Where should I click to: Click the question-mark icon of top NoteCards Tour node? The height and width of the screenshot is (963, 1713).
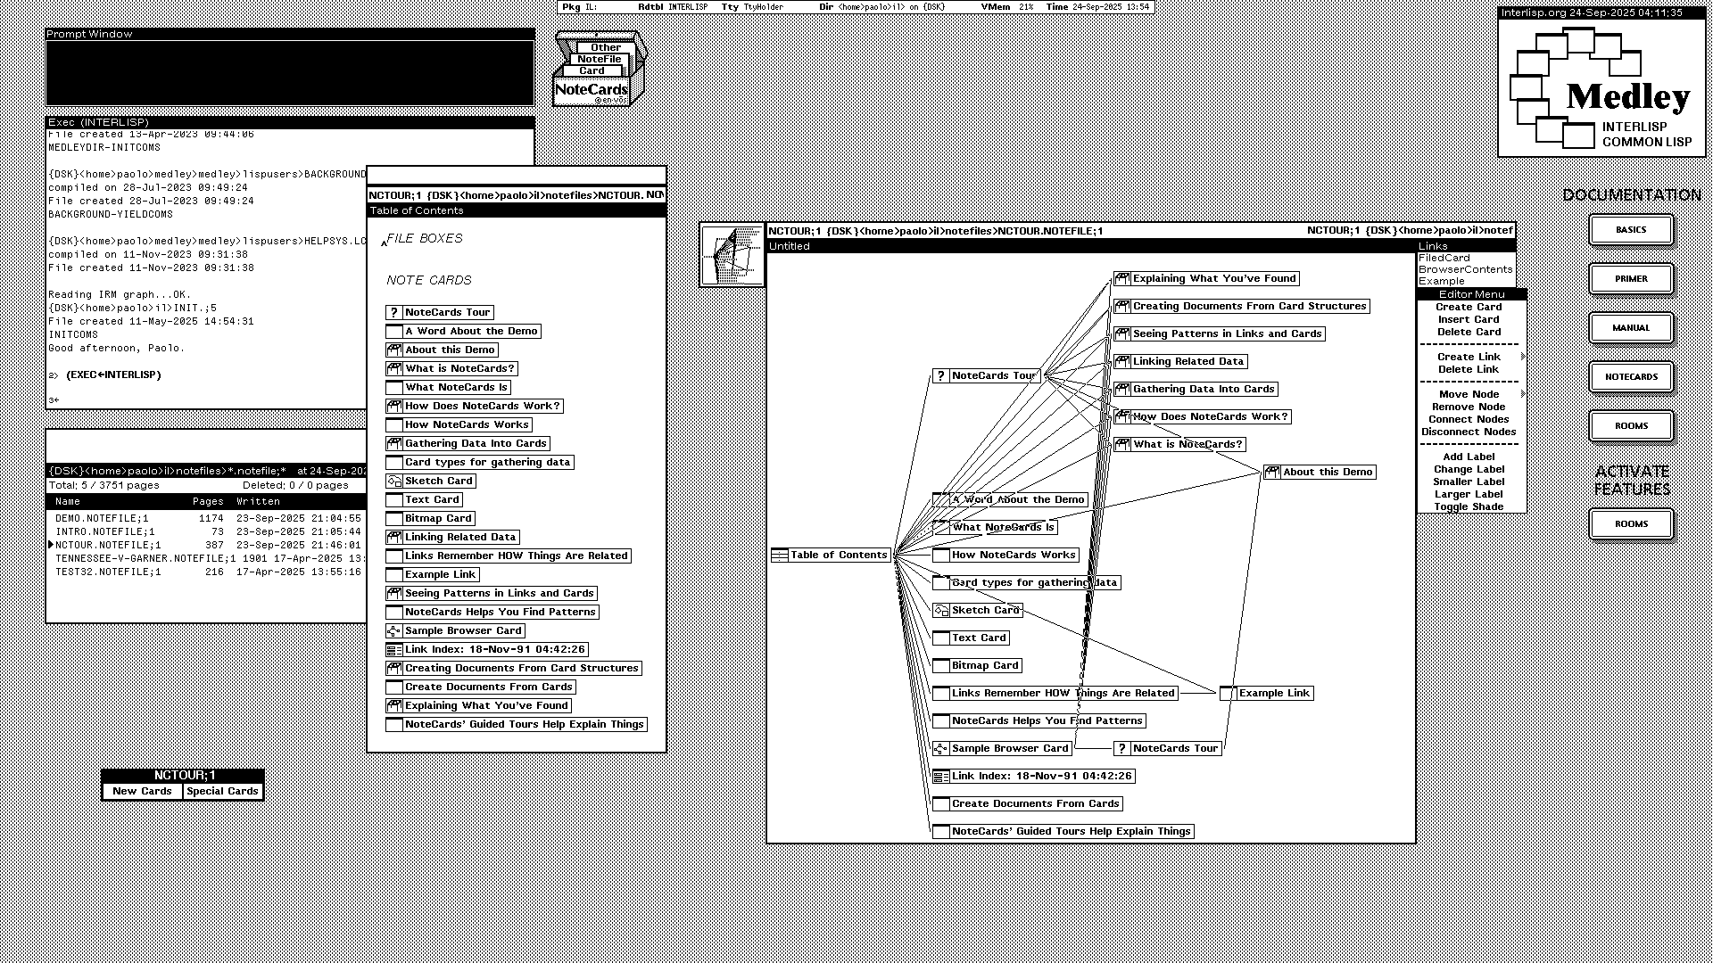click(x=941, y=375)
